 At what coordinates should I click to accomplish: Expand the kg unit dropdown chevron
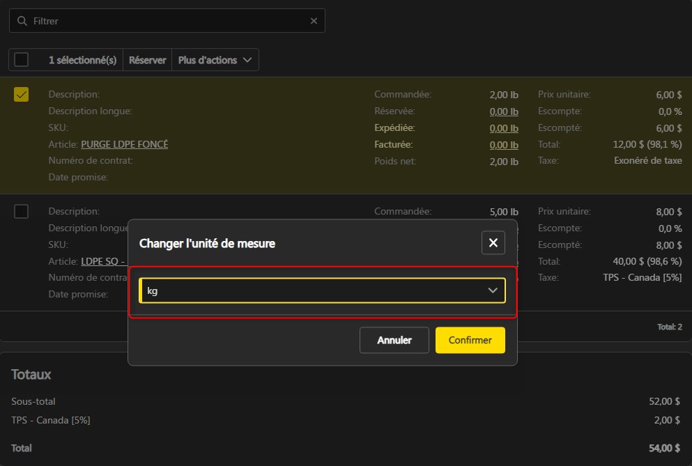click(x=493, y=290)
